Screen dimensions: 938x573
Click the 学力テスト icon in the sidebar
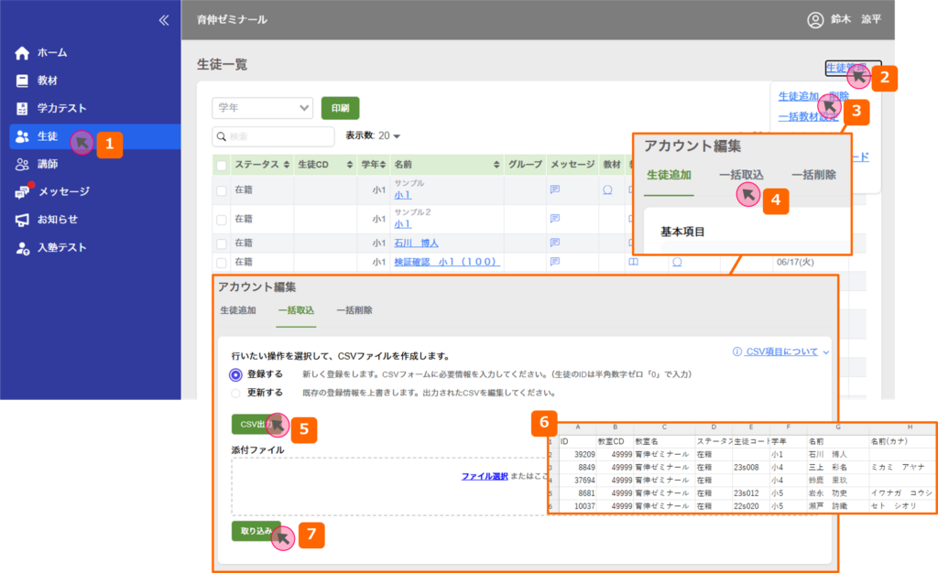22,108
